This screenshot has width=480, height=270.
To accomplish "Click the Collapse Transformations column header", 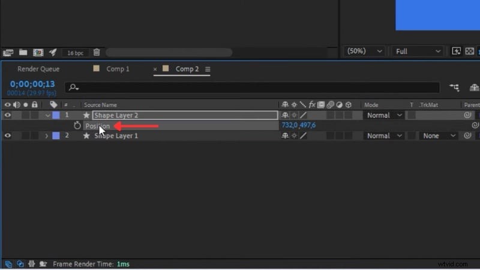I will [x=294, y=104].
